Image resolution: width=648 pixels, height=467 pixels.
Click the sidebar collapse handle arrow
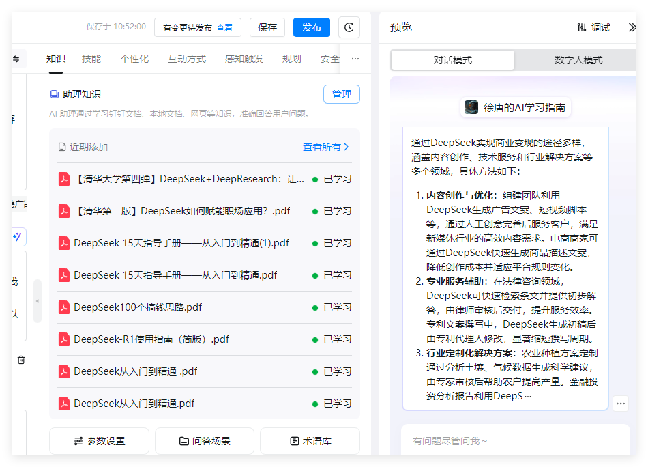pos(38,301)
